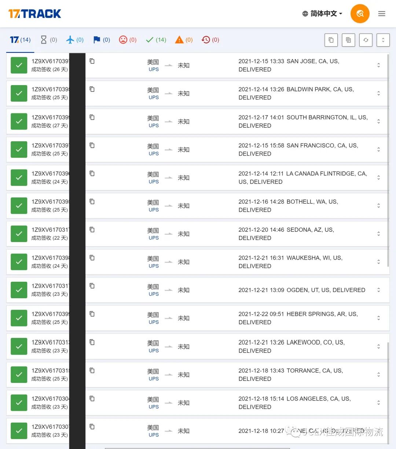Click UPS carrier link in WAUKESHA row
Viewport: 396px width, 449px height.
tap(154, 266)
